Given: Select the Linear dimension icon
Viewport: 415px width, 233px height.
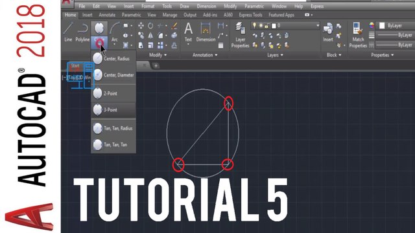Looking at the screenshot, I should [x=220, y=26].
